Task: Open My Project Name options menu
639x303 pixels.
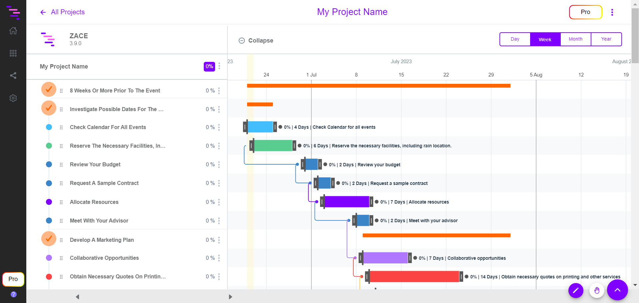Action: pos(219,66)
